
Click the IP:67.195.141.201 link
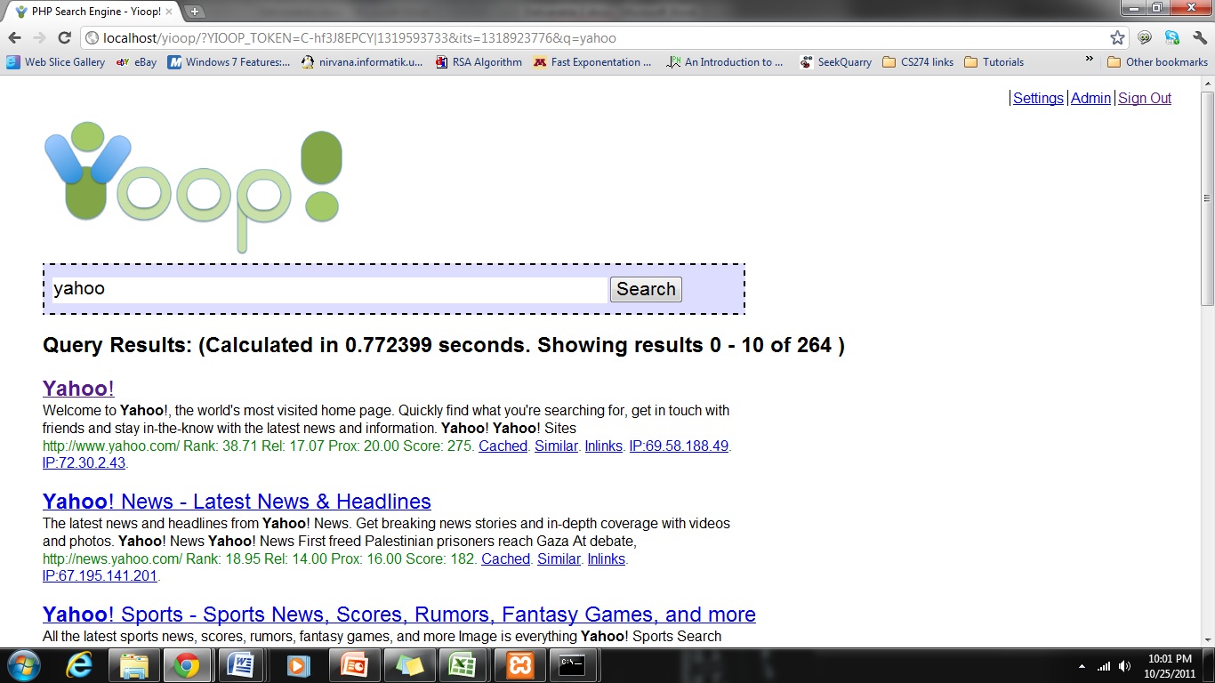(x=100, y=575)
